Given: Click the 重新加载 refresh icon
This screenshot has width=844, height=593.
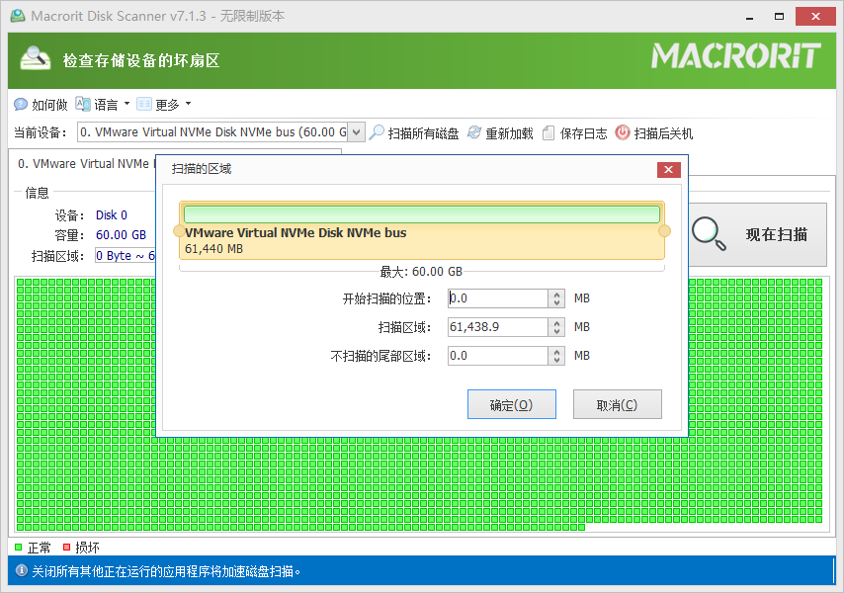Looking at the screenshot, I should [x=473, y=132].
